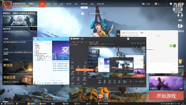
Task: Expand the 每日任务 three-dots menu
Action: point(34,29)
